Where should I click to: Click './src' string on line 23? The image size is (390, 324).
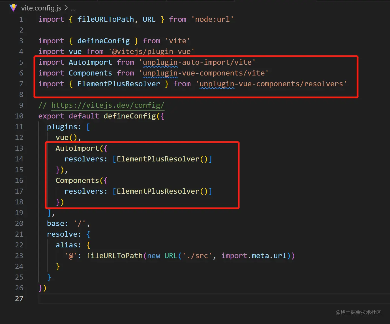pyautogui.click(x=197, y=256)
